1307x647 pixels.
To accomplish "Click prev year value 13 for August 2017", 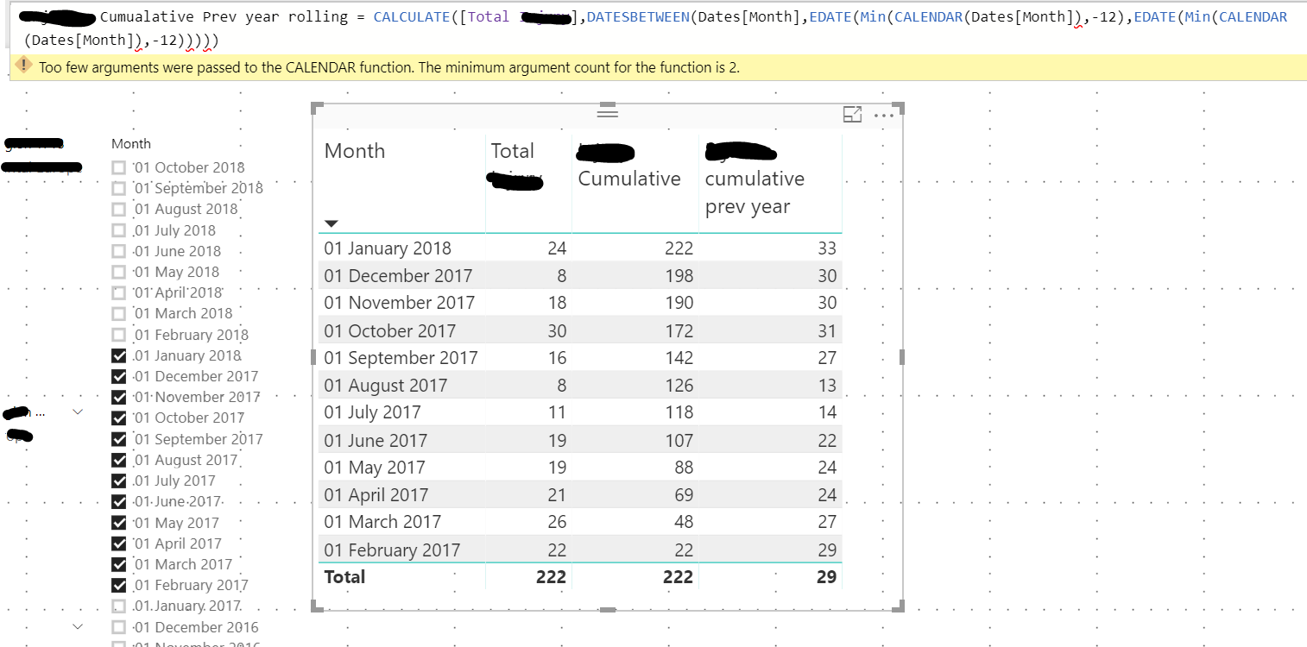I will click(827, 386).
